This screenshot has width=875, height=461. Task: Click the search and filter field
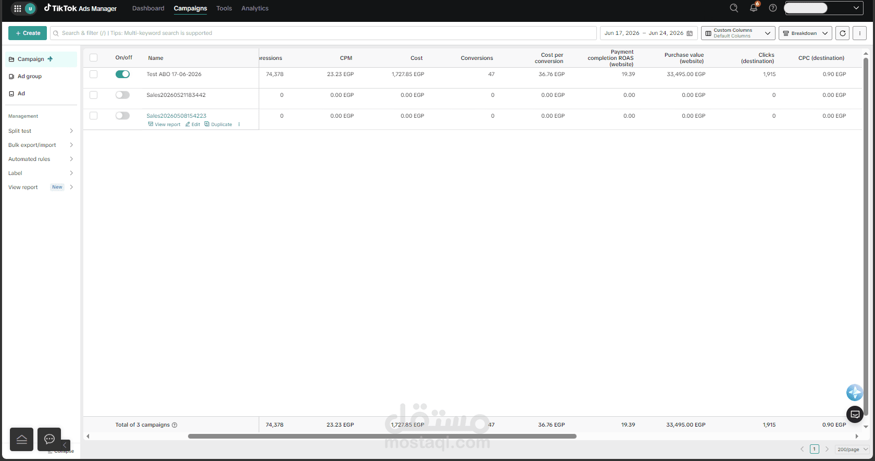tap(323, 33)
